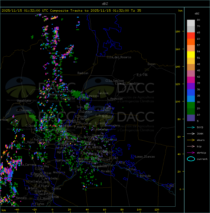Click the L_Asuncion place label
This screenshot has width=210, height=213.
point(115,99)
